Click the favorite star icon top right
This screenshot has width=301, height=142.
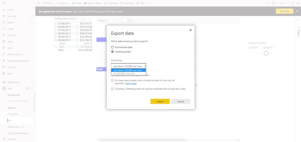[x=298, y=3]
